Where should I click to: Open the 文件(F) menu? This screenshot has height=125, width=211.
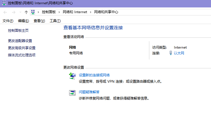(x=8, y=21)
